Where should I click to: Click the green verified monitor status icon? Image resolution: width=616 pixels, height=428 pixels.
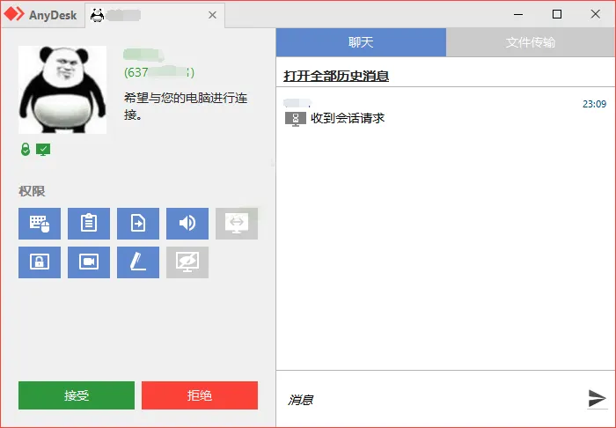43,149
